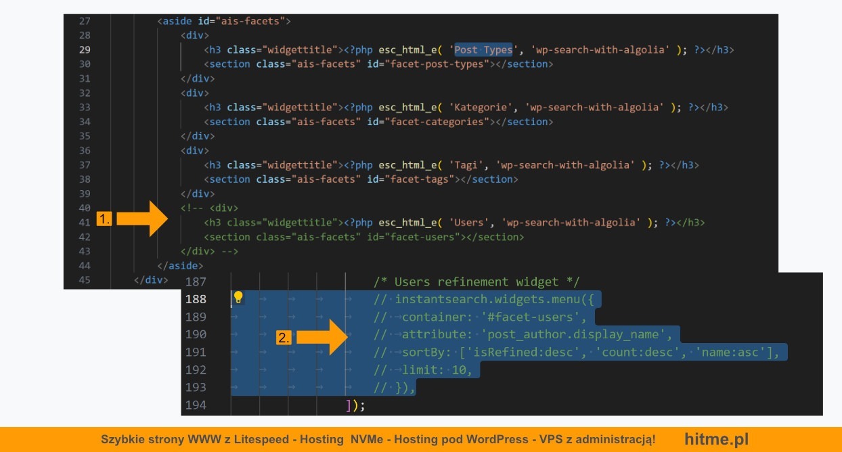
Task: Click the orange '1.' number badge
Action: pyautogui.click(x=104, y=218)
